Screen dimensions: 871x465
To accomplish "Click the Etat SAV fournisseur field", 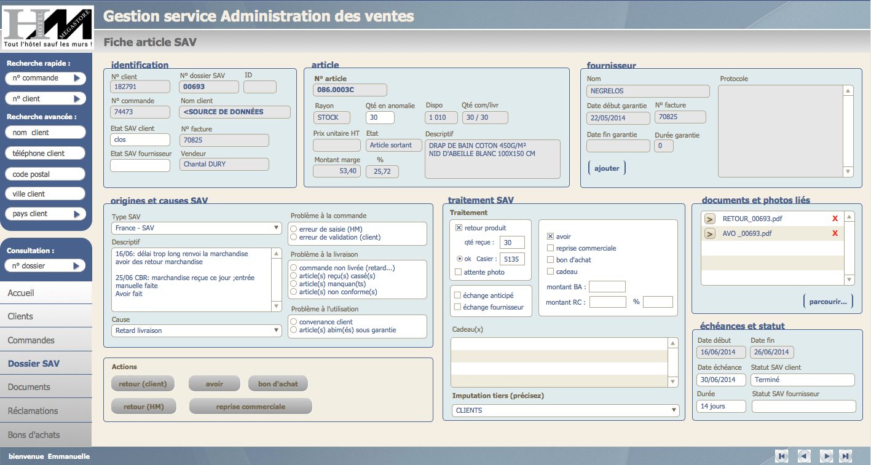I will pos(140,165).
